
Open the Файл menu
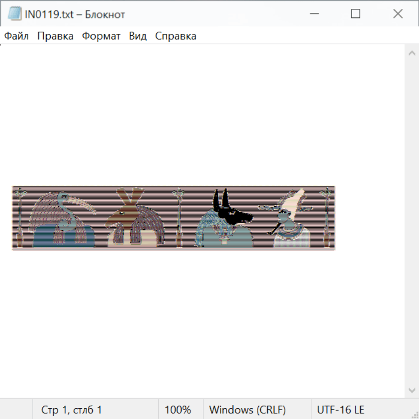coord(16,36)
